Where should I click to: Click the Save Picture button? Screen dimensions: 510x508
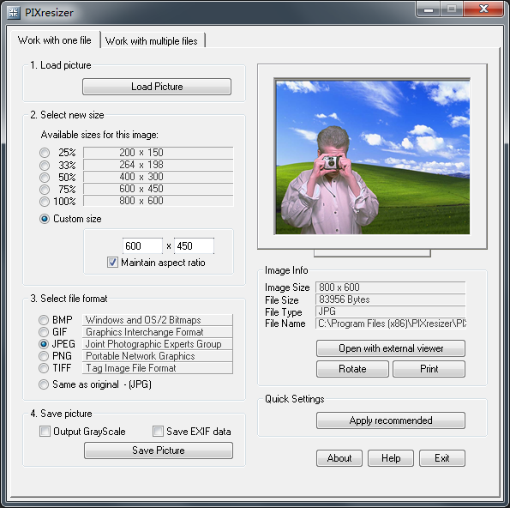(x=159, y=451)
